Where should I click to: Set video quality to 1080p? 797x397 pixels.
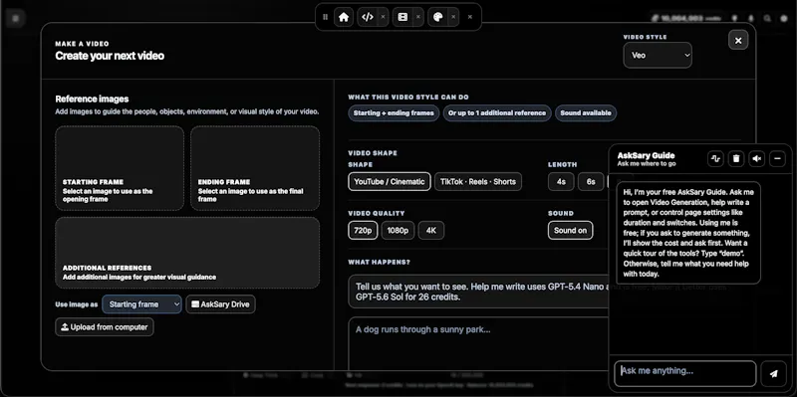coord(398,231)
